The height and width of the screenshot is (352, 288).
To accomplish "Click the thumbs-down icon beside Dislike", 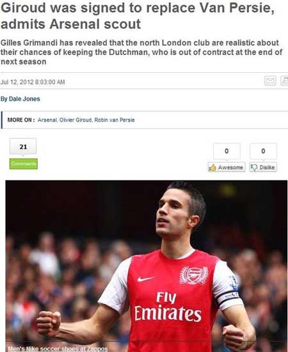I will coord(254,167).
